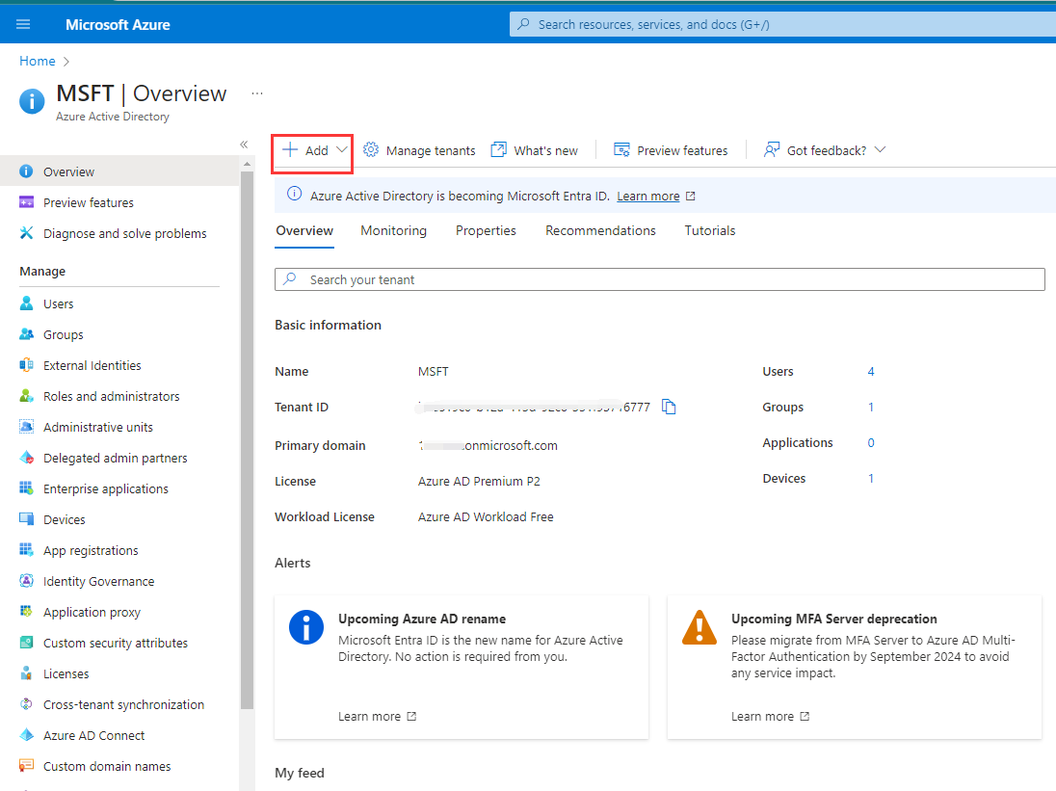
Task: Click Custom domain names icon
Action: (26, 766)
